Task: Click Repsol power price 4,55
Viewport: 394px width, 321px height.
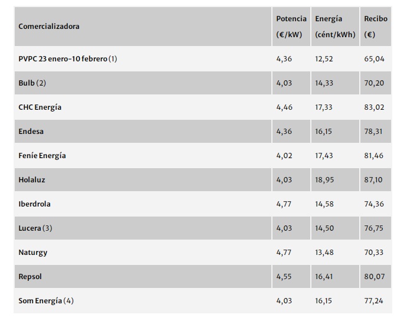Action: pyautogui.click(x=284, y=277)
